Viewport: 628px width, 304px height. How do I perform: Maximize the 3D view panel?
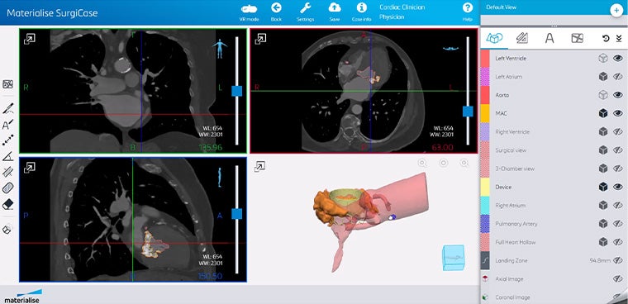[x=259, y=167]
